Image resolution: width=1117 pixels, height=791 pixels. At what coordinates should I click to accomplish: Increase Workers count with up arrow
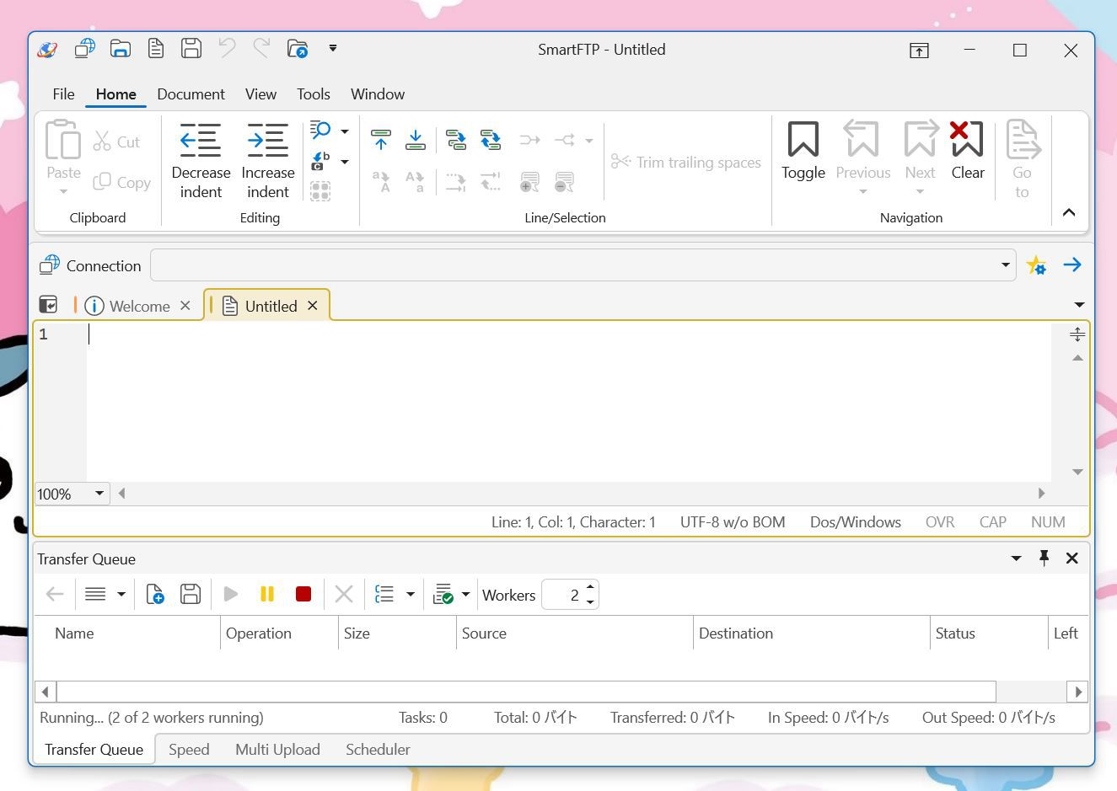(x=590, y=587)
